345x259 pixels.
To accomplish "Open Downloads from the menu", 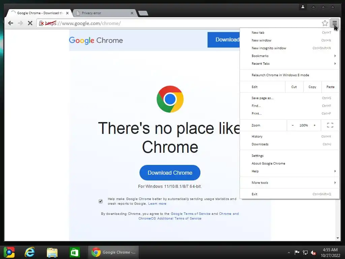I will coord(289,144).
